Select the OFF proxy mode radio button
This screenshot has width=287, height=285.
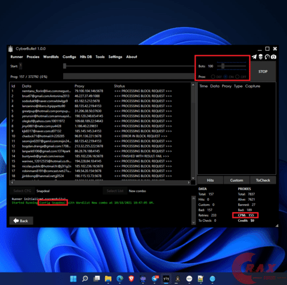(238, 76)
